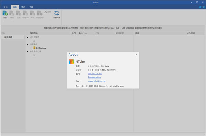The image size is (206, 136).
Task: Click the support@ntlite.com email link
Action: [97, 81]
